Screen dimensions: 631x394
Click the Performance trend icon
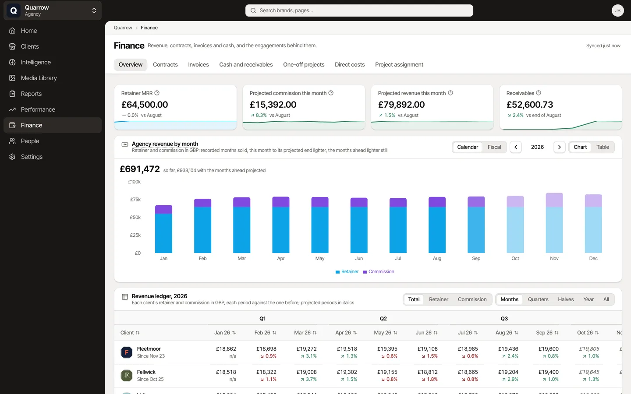click(x=12, y=109)
